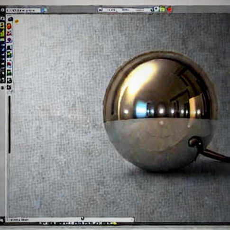Click the circular icon in the top-left corner
230x230 pixels.
pyautogui.click(x=2, y=10)
